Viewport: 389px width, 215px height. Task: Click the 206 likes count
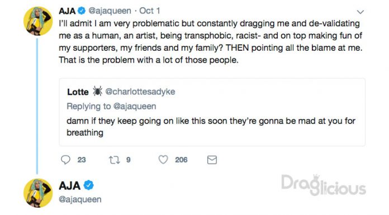click(181, 160)
